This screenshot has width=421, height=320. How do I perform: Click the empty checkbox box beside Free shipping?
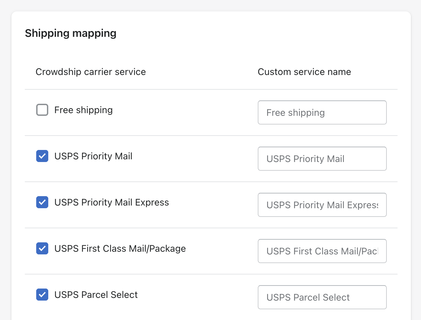point(42,110)
